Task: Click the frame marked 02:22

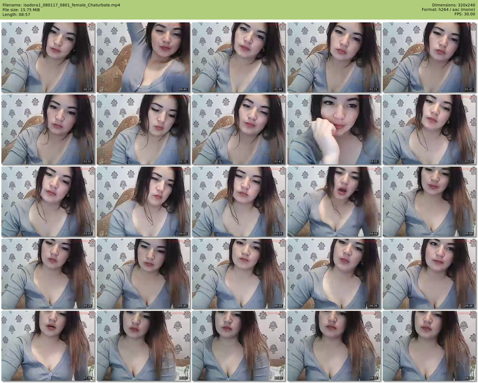Action: point(143,129)
